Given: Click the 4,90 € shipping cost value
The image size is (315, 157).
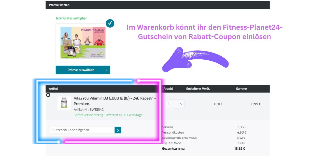Looking at the screenshot, I should tap(242, 132).
